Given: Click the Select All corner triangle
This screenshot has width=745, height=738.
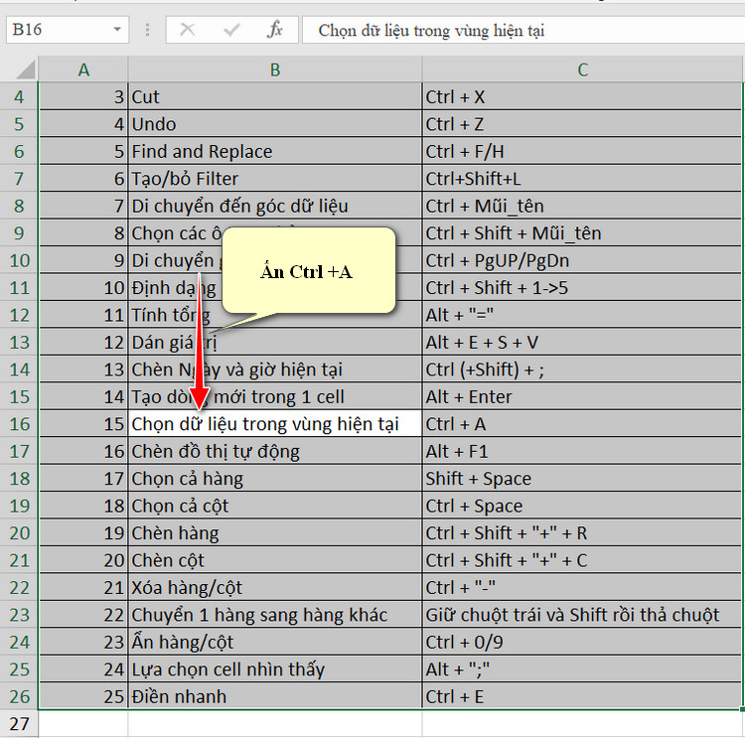Looking at the screenshot, I should pyautogui.click(x=26, y=70).
